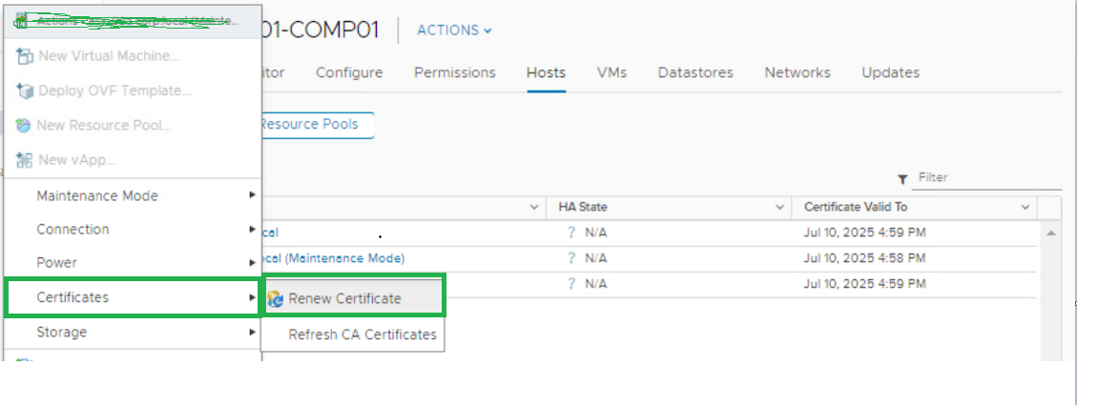Switch to the Datastores tab
The width and height of the screenshot is (1099, 406).
click(695, 72)
